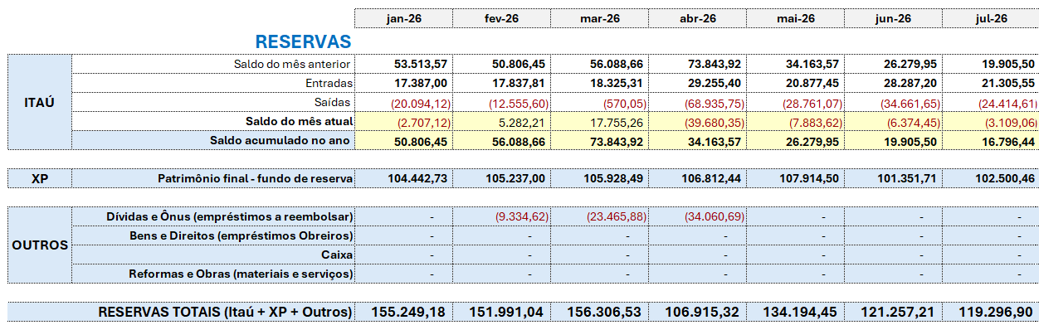Click the RESERVAS TOTAIS row label
Image resolution: width=1039 pixels, height=325 pixels.
(x=225, y=312)
